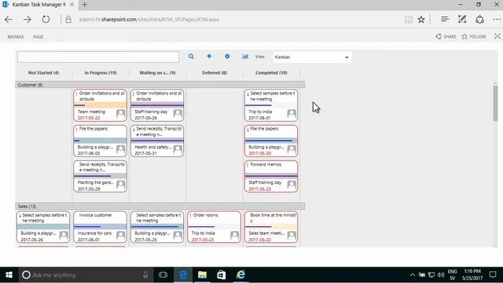Screen dimensions: 503x283
Task: Close the Kanban Task Manager tab
Action: click(x=72, y=5)
